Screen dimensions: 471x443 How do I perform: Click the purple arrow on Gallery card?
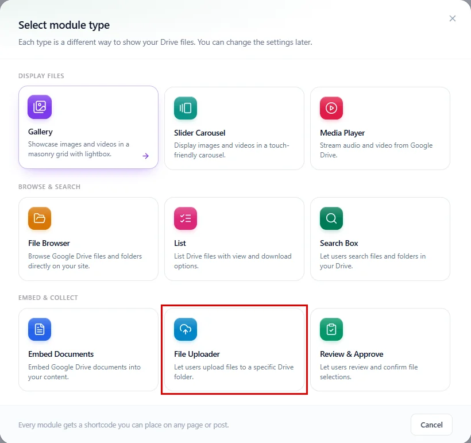(146, 156)
